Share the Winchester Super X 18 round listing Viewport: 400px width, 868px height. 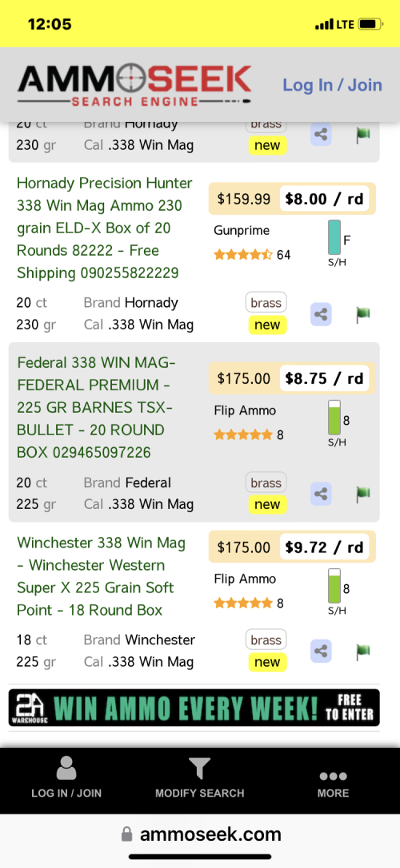coord(321,651)
